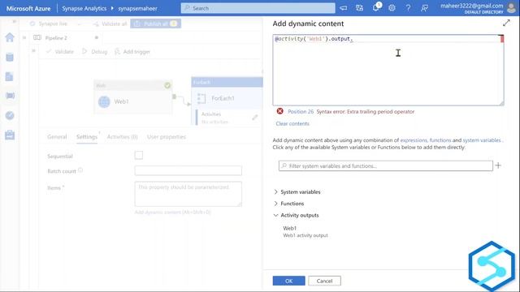Click the feedback icon in header
520x292 pixels.
click(x=424, y=8)
